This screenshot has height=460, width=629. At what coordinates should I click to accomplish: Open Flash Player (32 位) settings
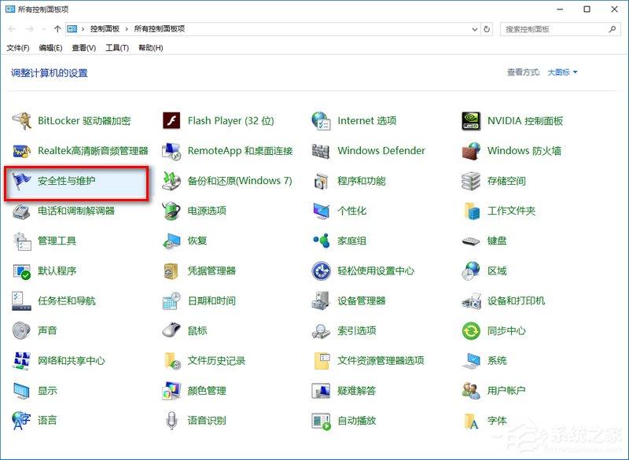tap(230, 120)
